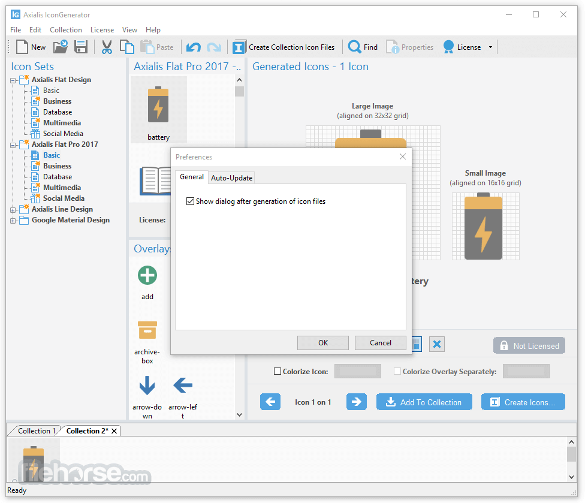Open the License menu in the menu bar
This screenshot has width=585, height=503.
point(102,30)
